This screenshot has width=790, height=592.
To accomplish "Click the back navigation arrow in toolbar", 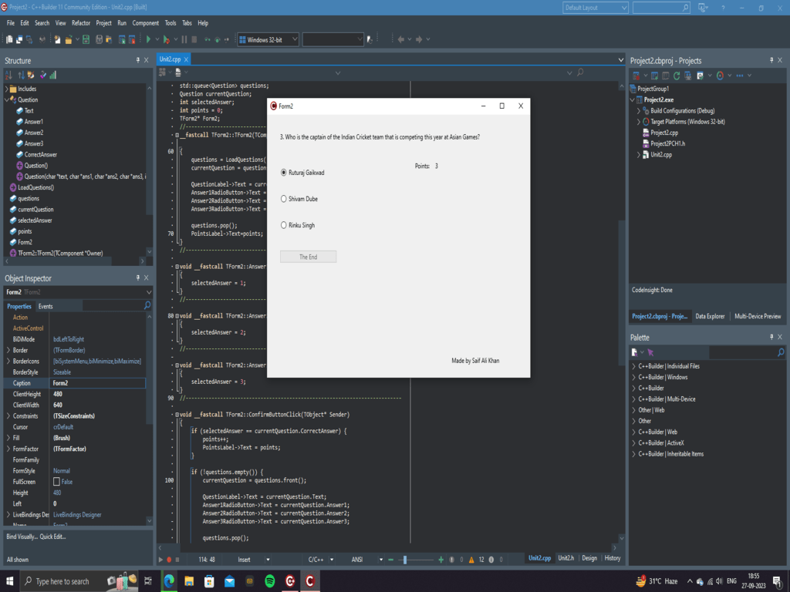I will click(401, 39).
